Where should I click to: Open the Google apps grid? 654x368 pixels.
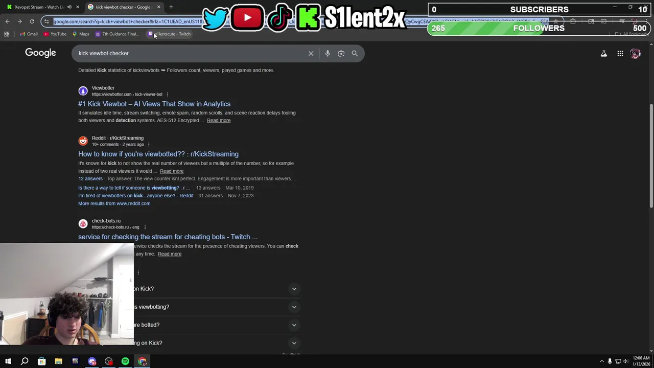[620, 53]
